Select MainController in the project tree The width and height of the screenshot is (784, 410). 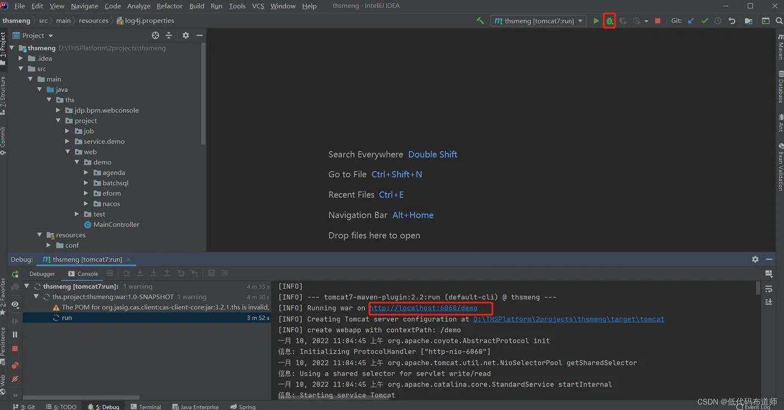pos(116,225)
